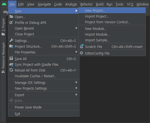
Task: Open the 1: Project tool window tab
Action: [x=3, y=27]
